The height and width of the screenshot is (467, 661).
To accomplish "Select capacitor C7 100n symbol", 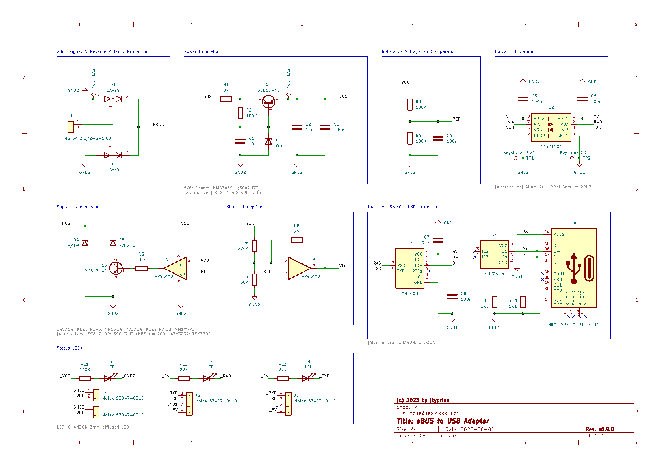I will pos(438,240).
